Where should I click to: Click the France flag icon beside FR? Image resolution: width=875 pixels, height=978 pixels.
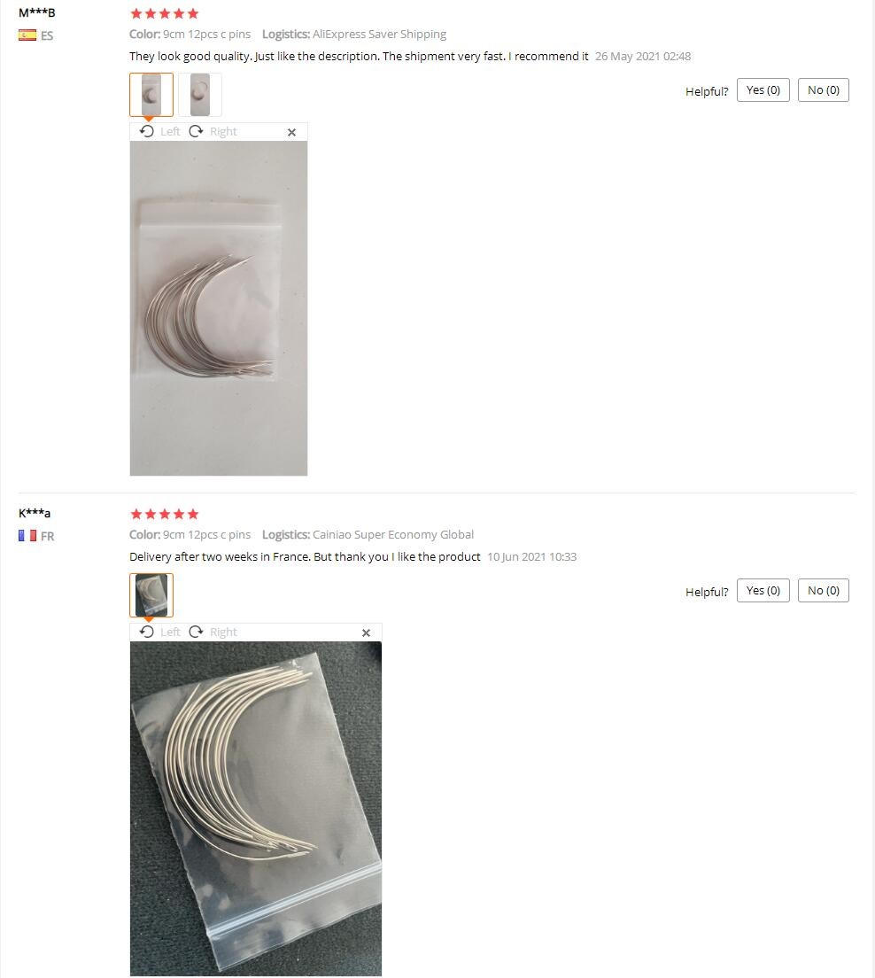27,535
